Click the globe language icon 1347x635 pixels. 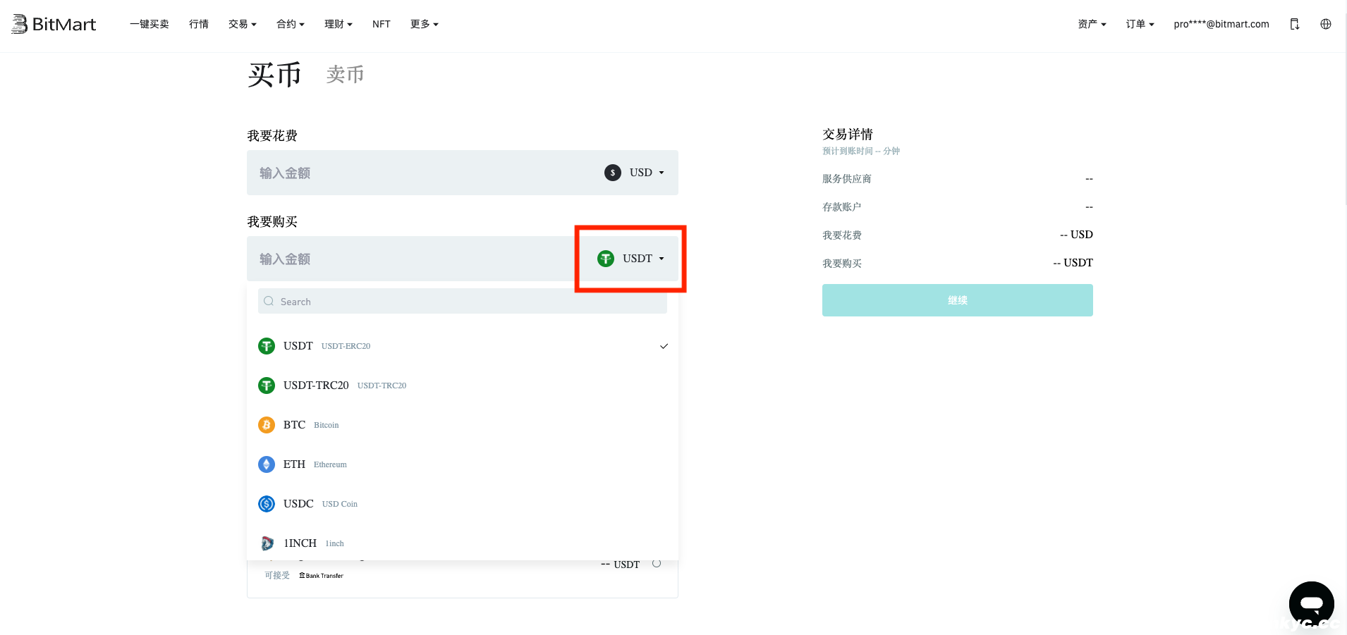(1326, 24)
